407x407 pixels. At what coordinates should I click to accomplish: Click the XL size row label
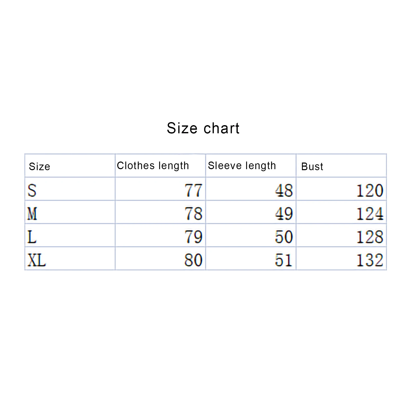pos(37,260)
